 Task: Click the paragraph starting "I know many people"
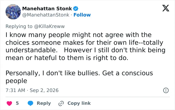pyautogui.click(x=85, y=46)
